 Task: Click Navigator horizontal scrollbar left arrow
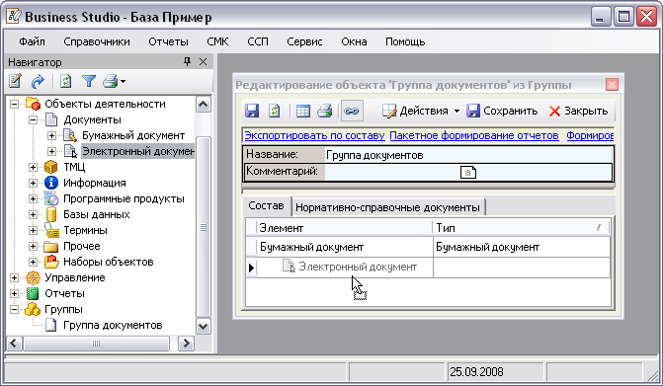tap(14, 344)
